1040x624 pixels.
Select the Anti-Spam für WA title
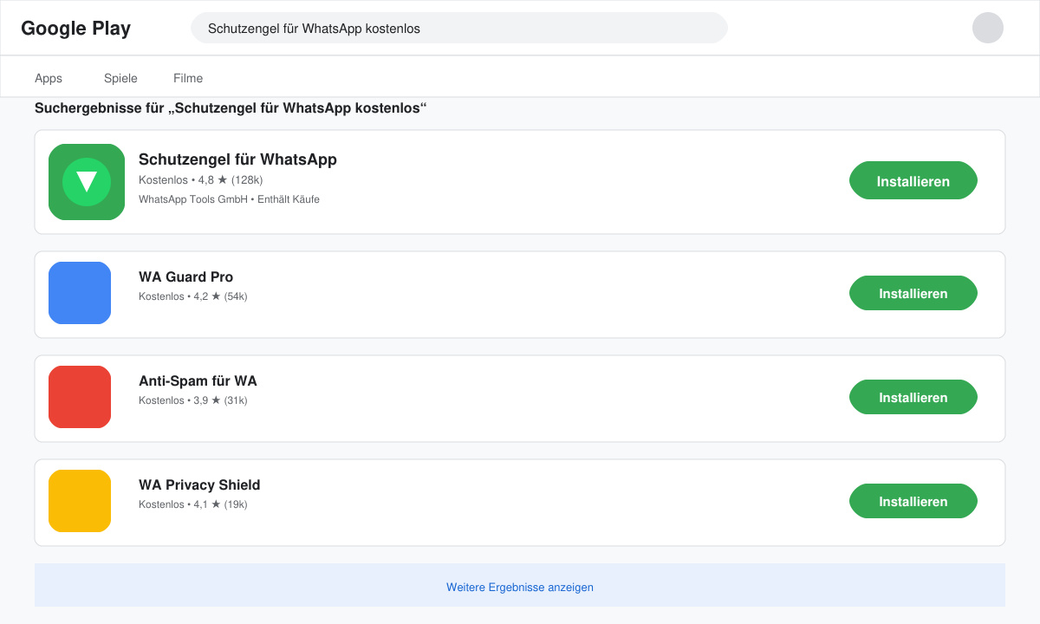[198, 381]
